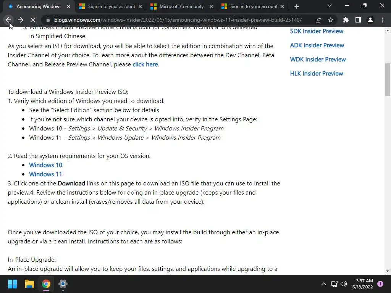Expand the tab search chevron
This screenshot has height=293, width=391.
(330, 5)
